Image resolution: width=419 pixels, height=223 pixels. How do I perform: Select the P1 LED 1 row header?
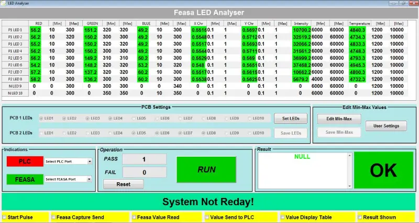[x=15, y=30]
